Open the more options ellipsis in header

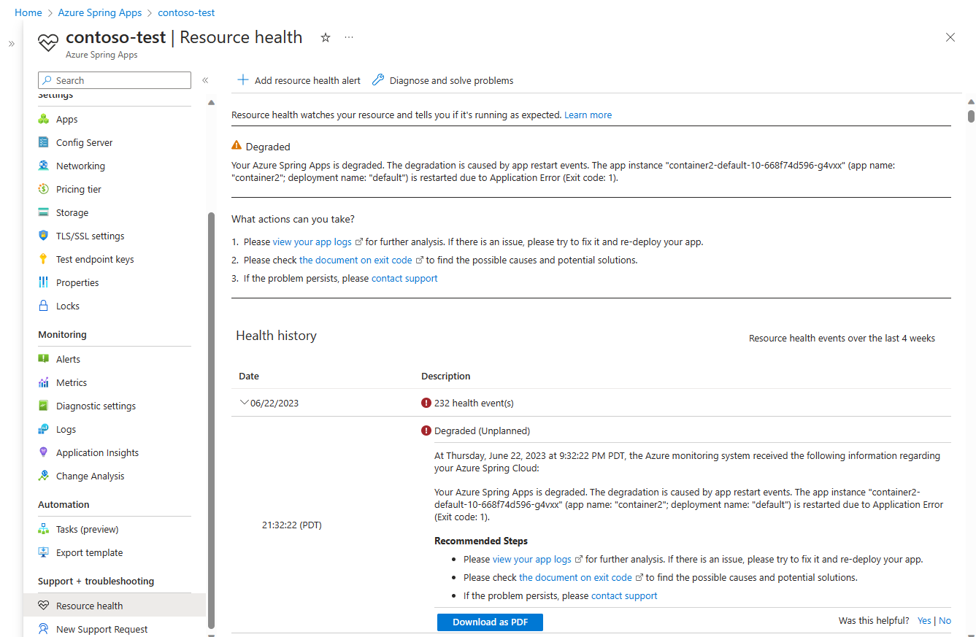pyautogui.click(x=349, y=37)
